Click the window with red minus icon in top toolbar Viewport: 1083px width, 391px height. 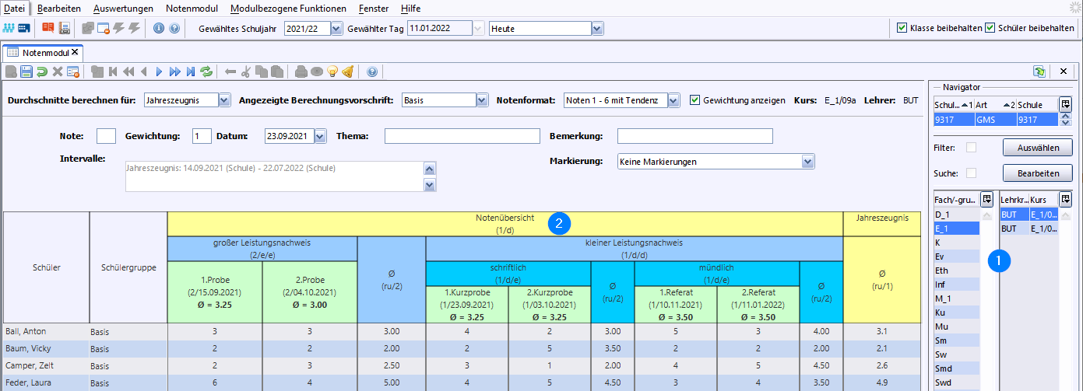(x=103, y=29)
